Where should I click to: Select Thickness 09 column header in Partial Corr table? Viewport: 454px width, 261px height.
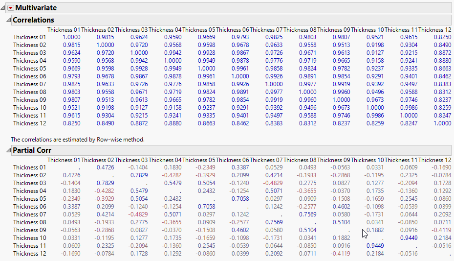click(x=334, y=160)
